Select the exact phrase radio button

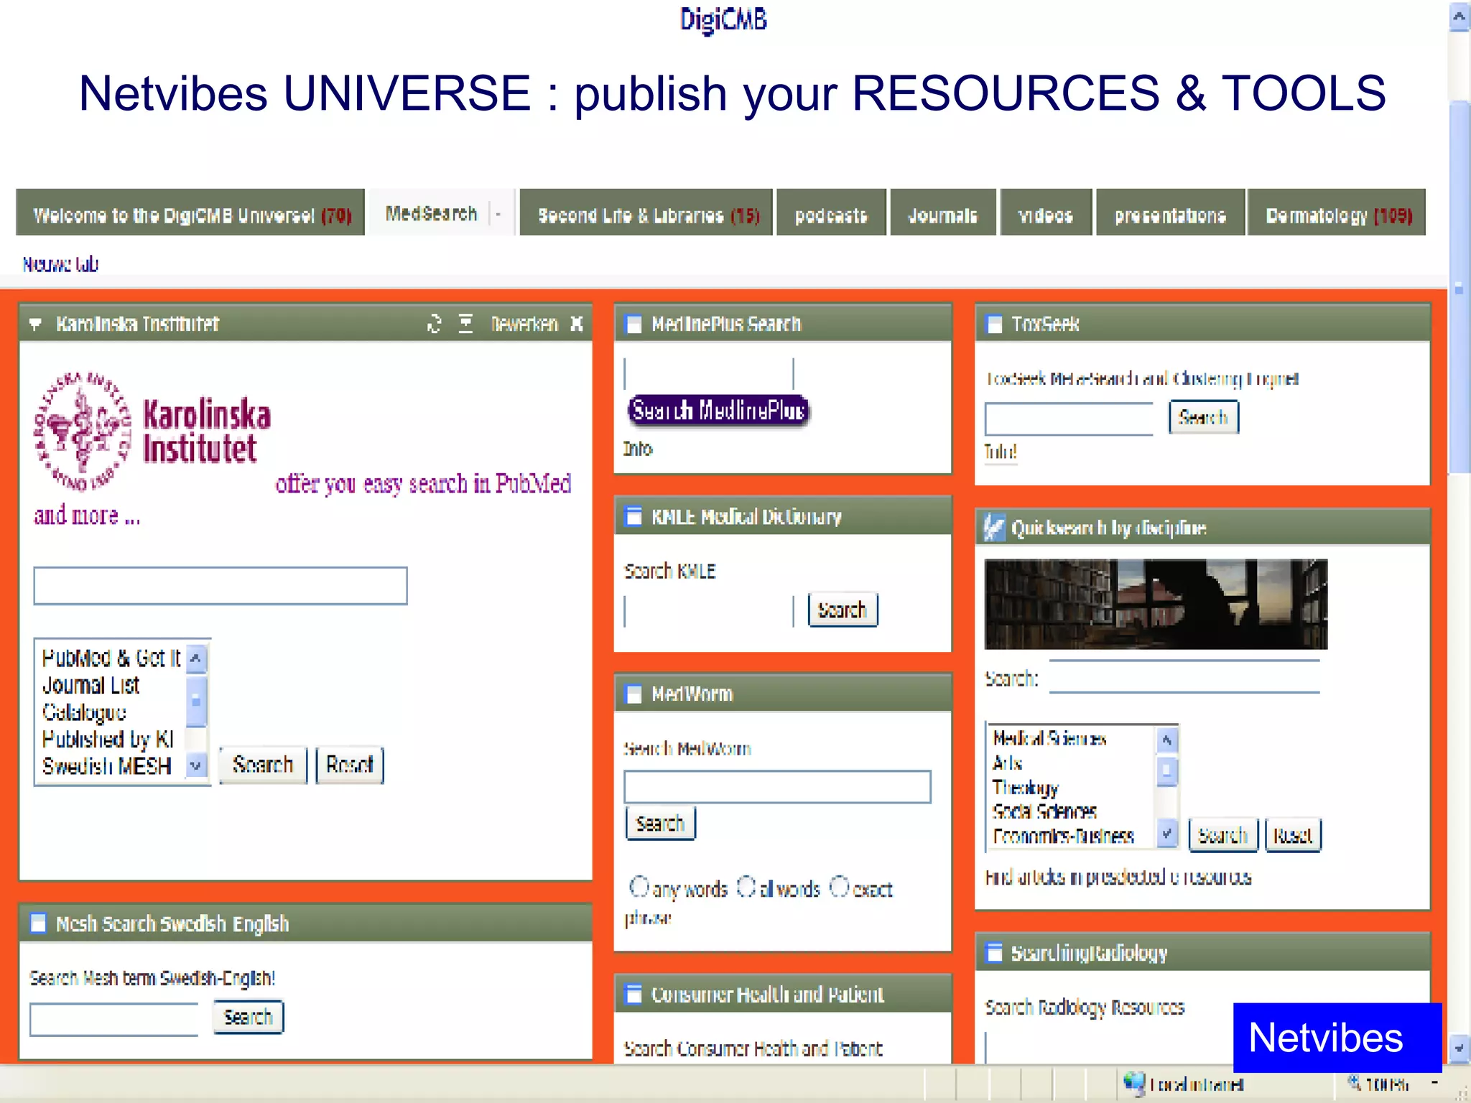point(839,887)
